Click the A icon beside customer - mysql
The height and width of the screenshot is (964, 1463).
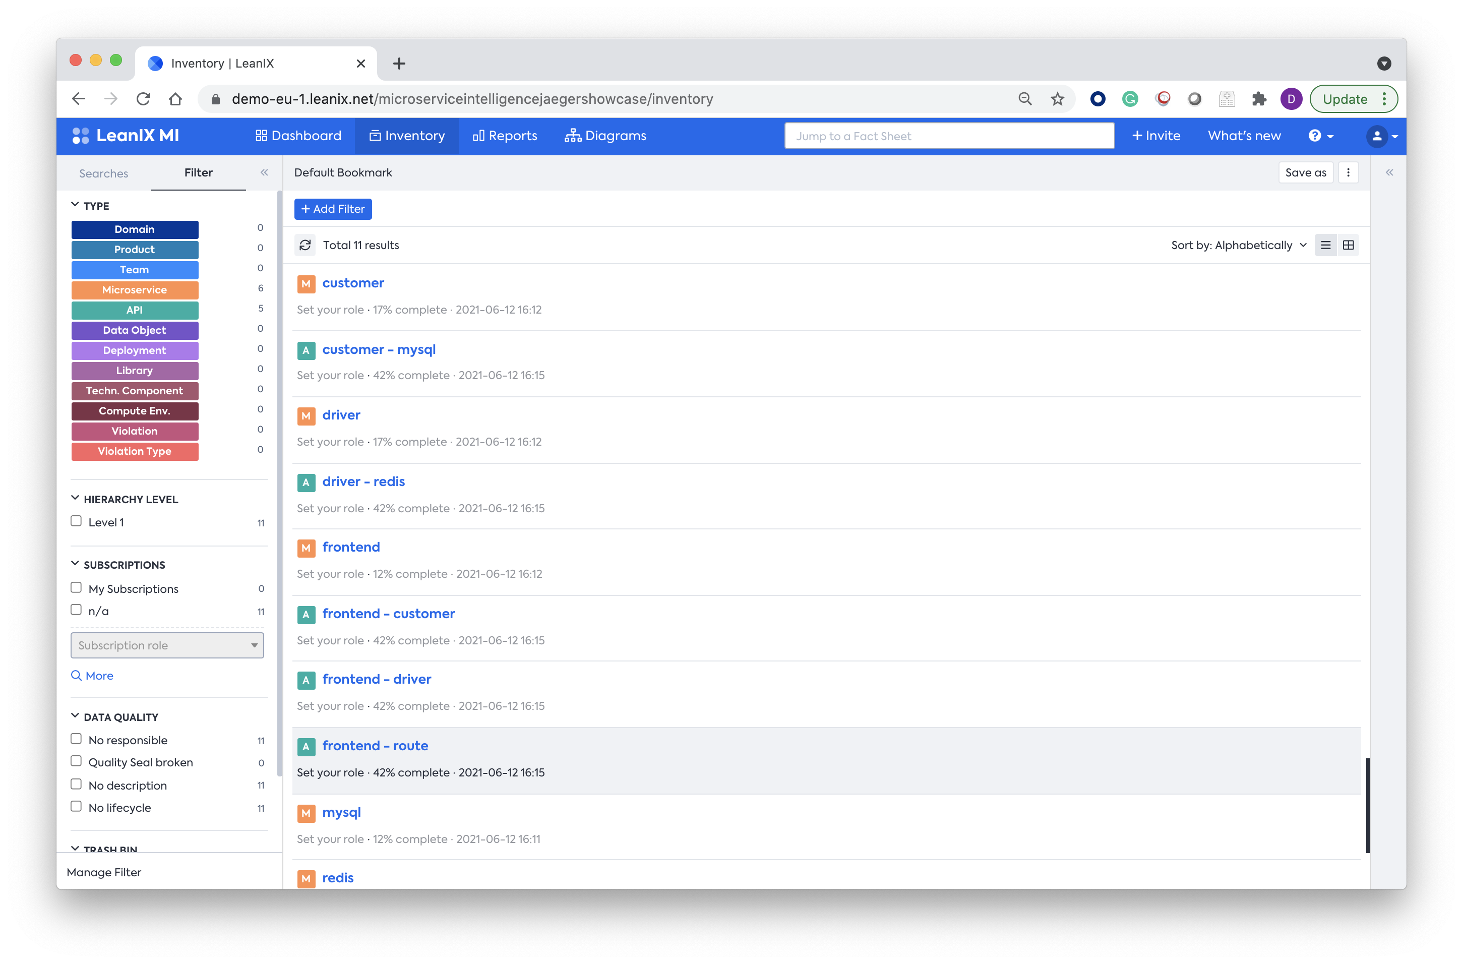306,350
